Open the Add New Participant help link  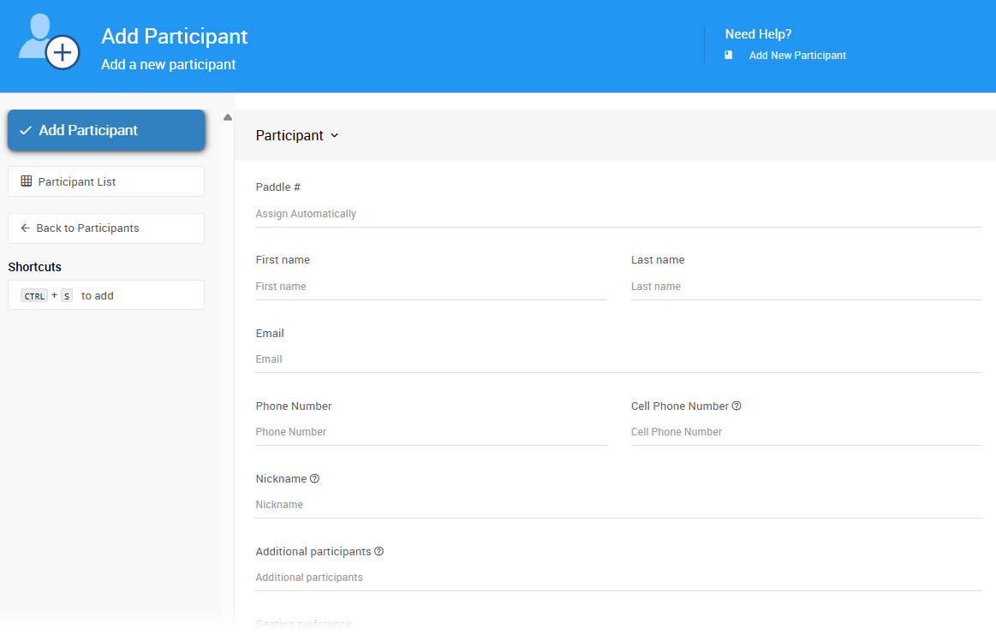click(797, 56)
